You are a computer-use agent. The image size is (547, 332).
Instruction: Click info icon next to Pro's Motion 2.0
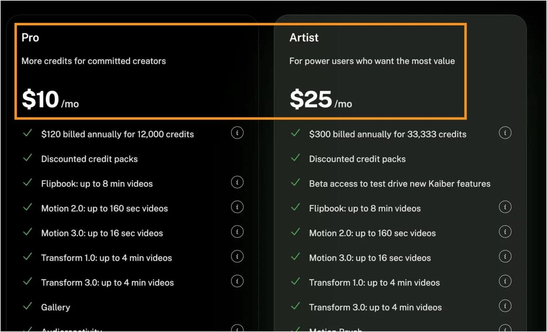(x=237, y=207)
